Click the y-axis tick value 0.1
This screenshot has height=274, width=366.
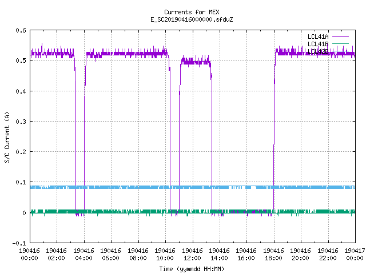[x=21, y=182]
